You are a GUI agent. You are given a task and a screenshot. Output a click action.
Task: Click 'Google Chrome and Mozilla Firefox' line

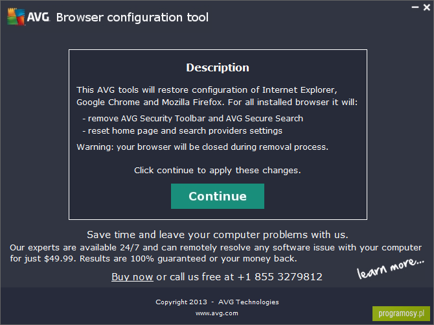(217, 102)
